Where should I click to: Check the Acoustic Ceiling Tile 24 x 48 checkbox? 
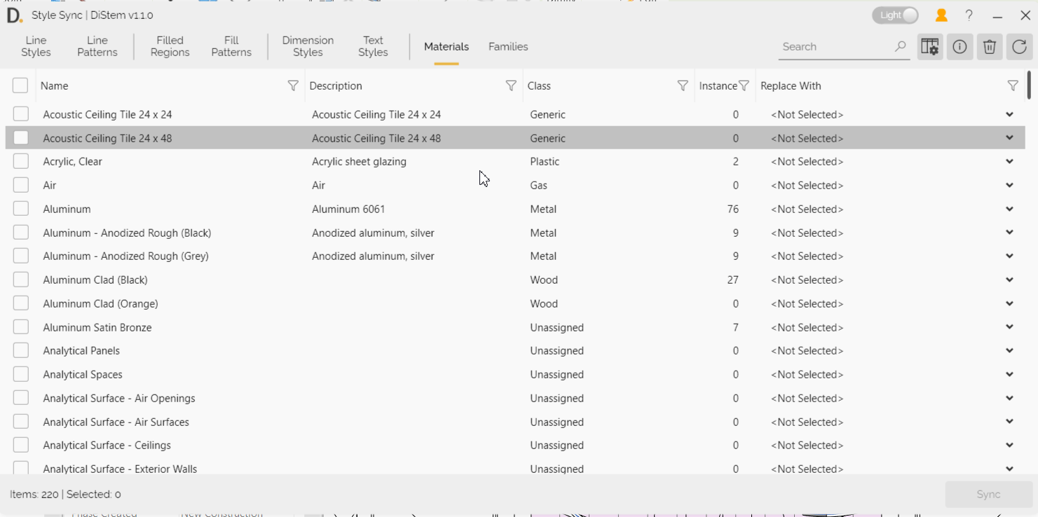tap(21, 138)
